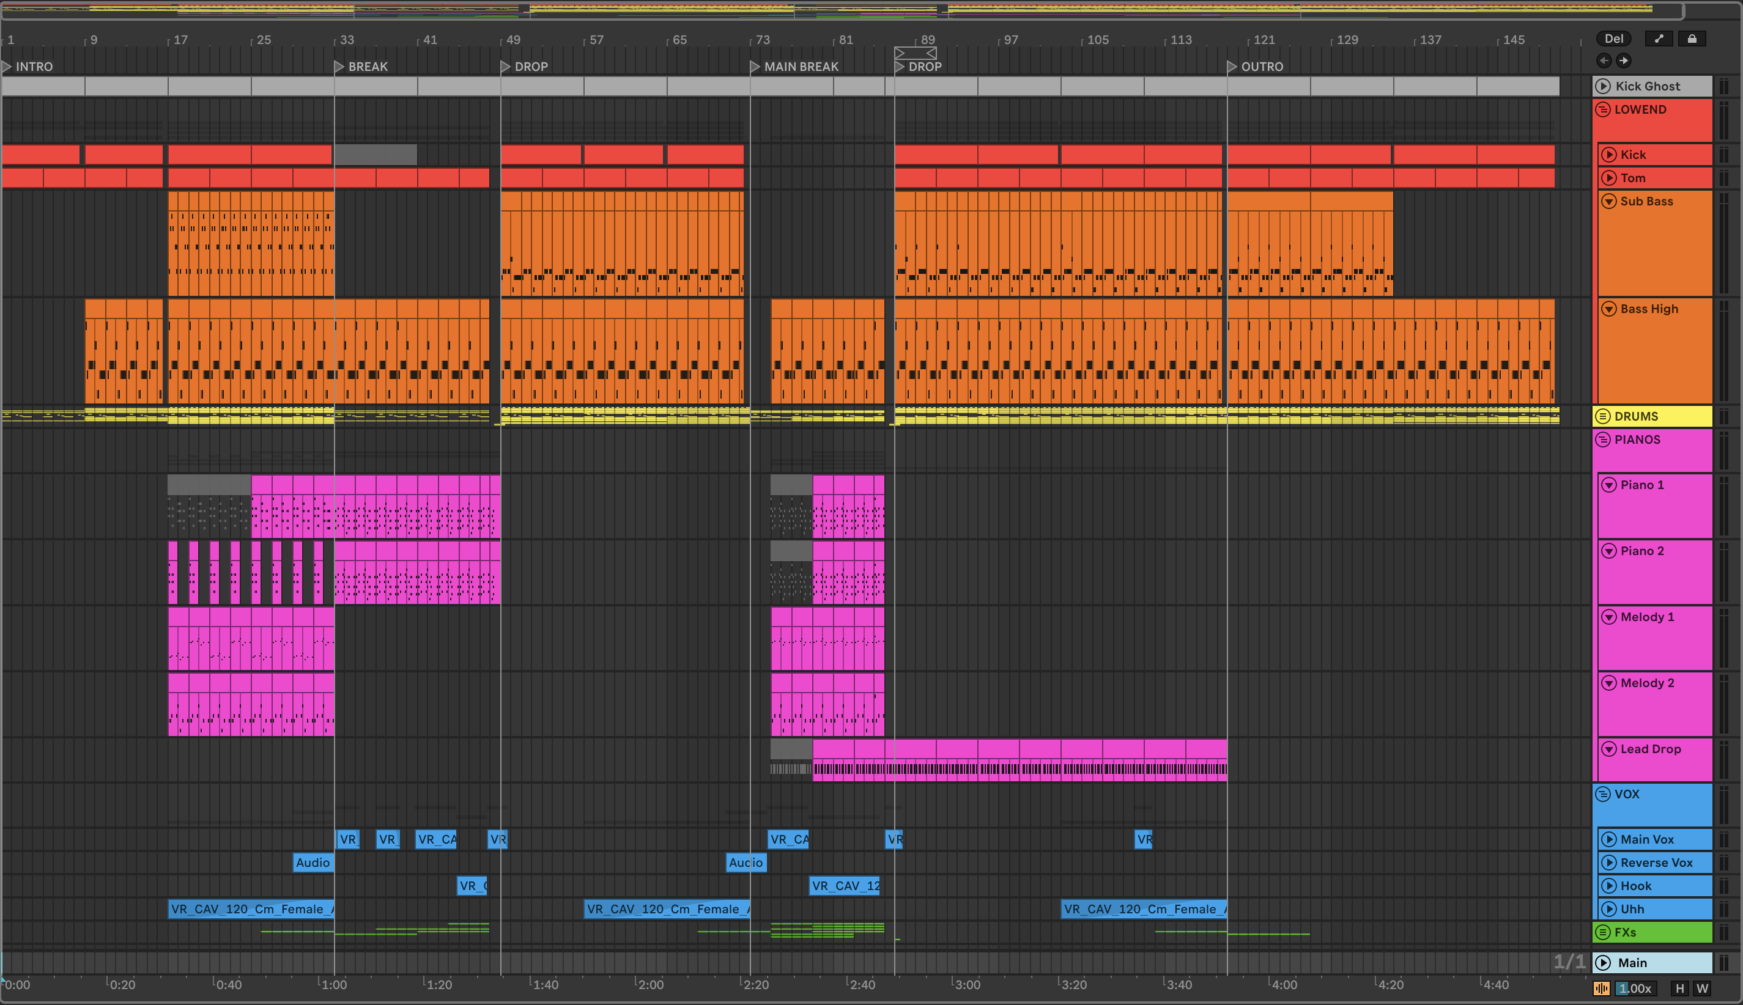The width and height of the screenshot is (1743, 1005).
Task: Collapse the Piano 1 track
Action: coord(1609,485)
